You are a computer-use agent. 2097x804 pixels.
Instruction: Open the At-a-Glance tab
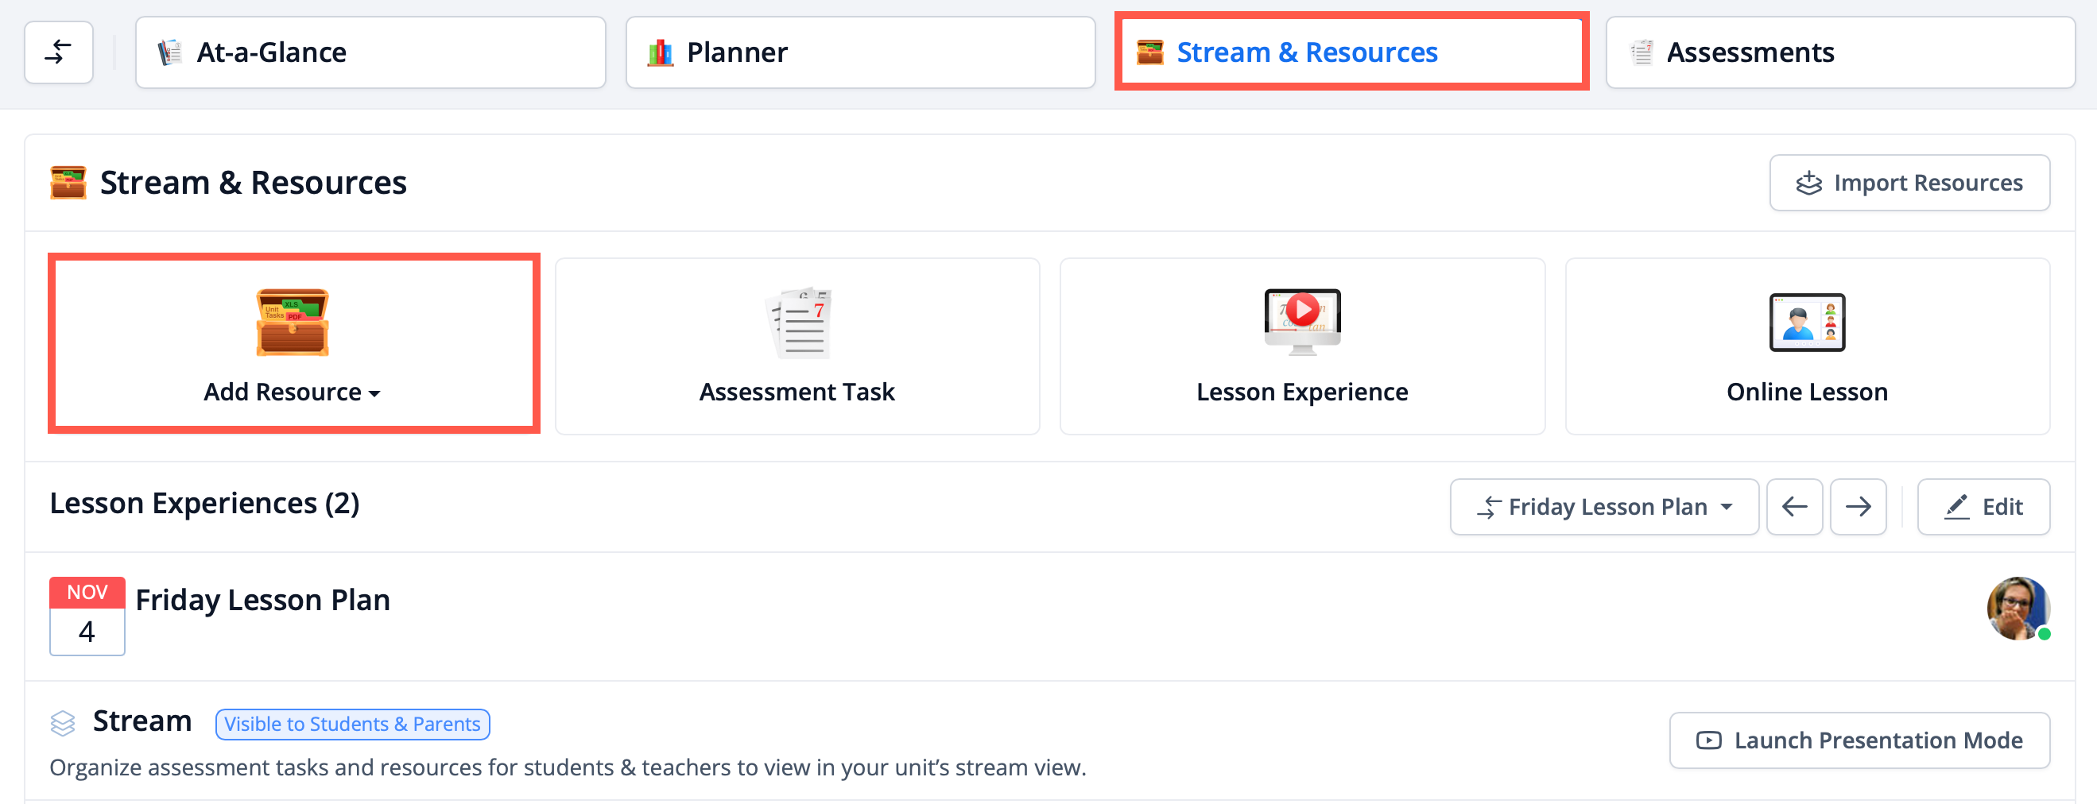coord(370,53)
